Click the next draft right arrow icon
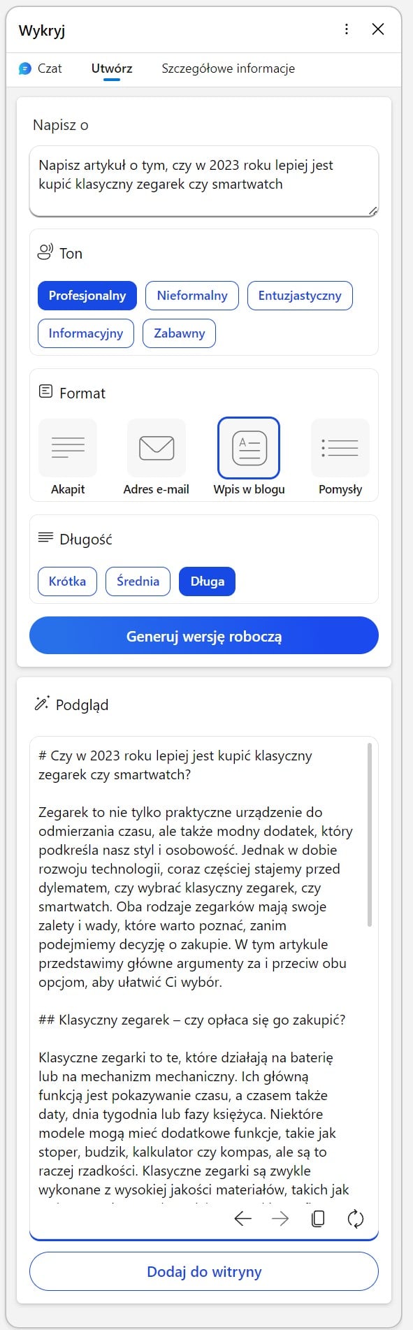Viewport: 413px width, 1330px height. (280, 1219)
